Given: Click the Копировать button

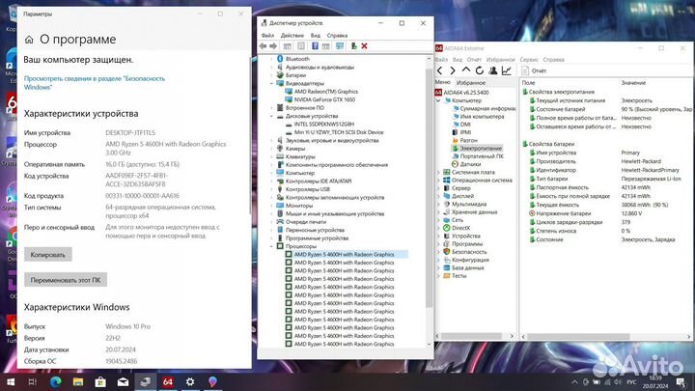Looking at the screenshot, I should (x=47, y=255).
